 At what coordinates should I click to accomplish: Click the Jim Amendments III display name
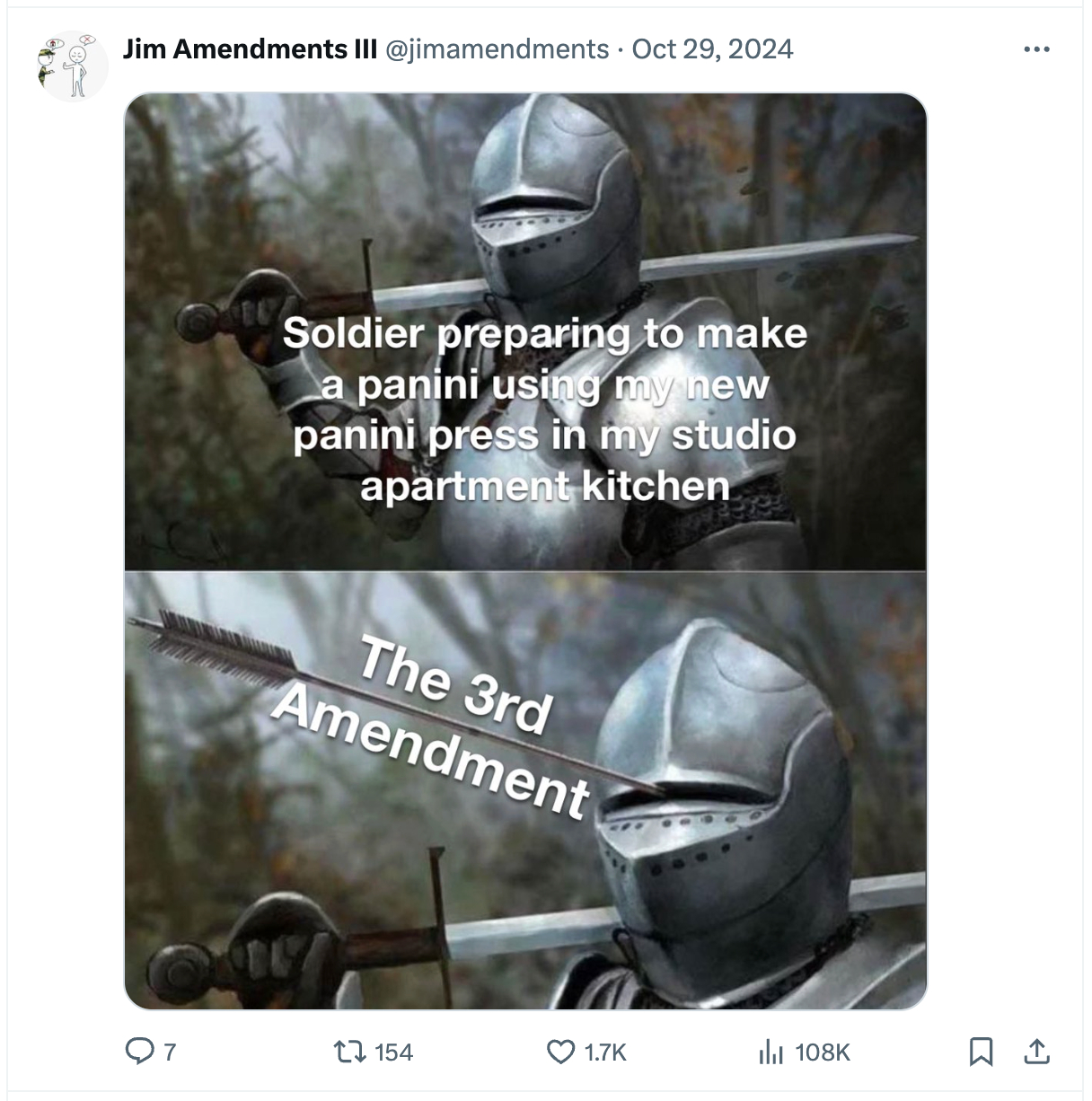[x=250, y=48]
